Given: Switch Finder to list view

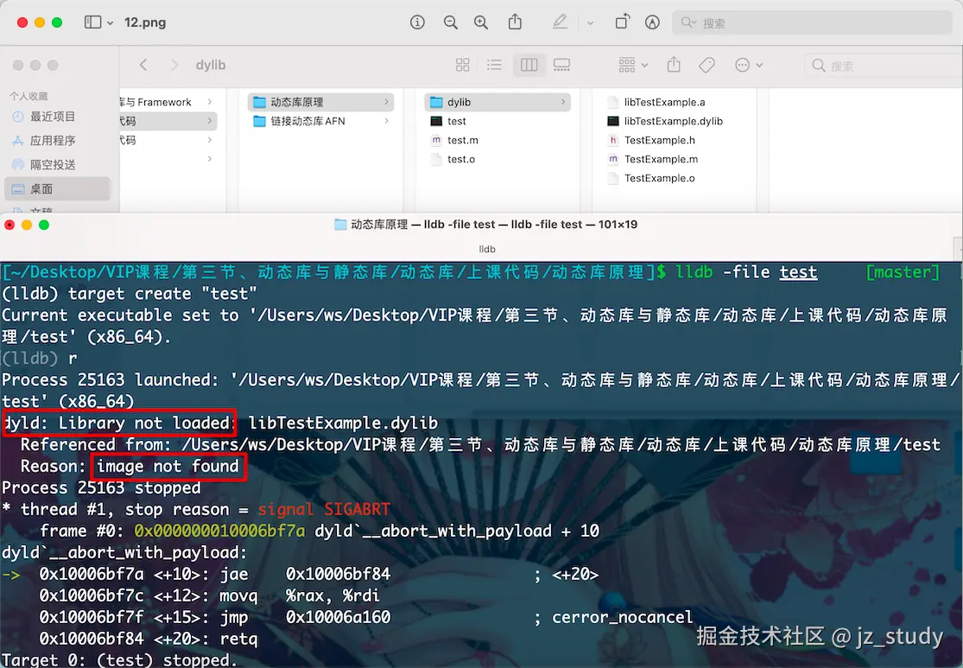Looking at the screenshot, I should 494,65.
